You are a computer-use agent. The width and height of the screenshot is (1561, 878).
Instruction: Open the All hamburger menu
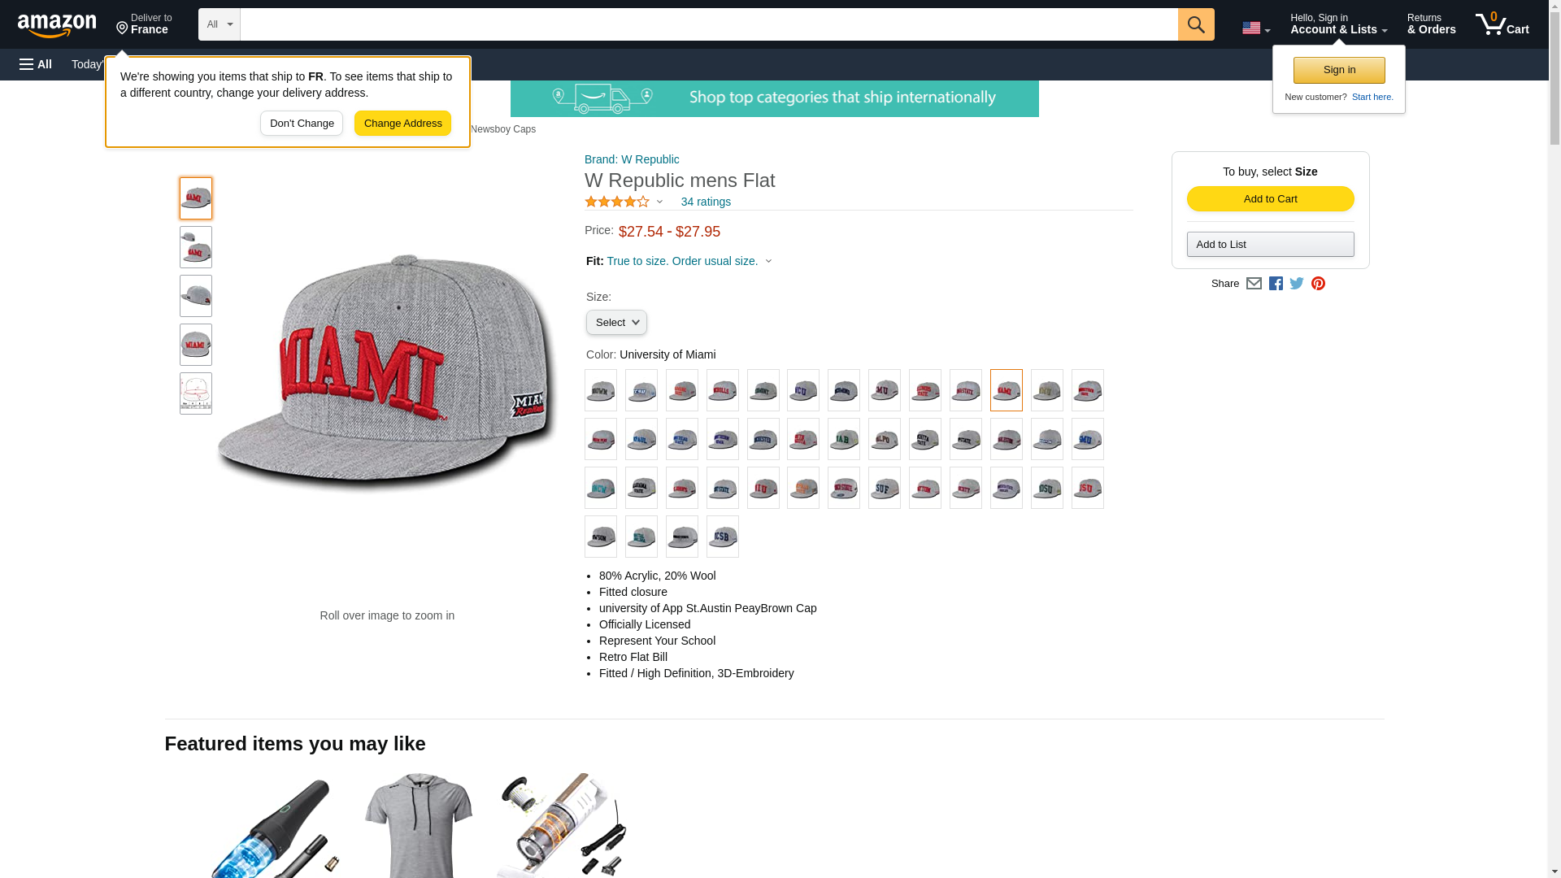pos(36,64)
